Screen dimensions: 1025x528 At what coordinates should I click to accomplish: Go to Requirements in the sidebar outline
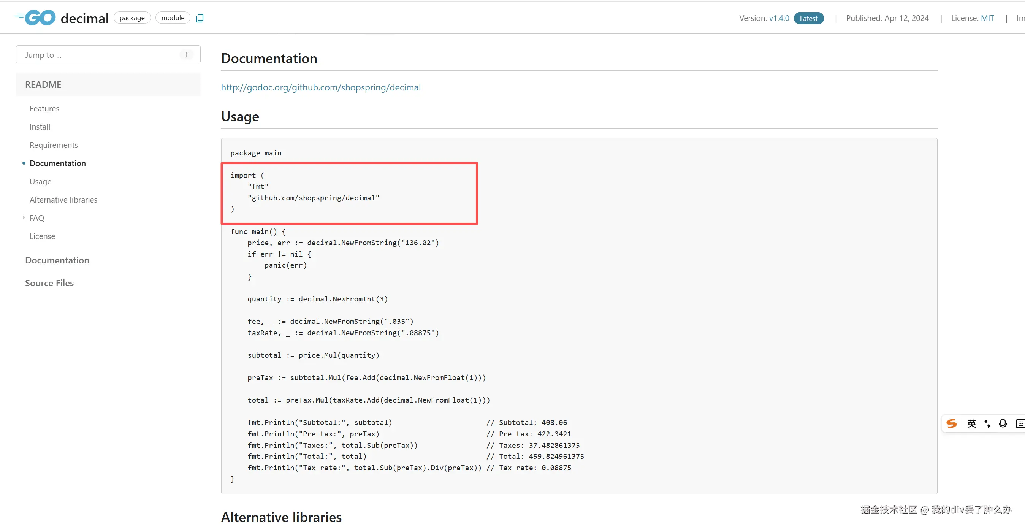54,145
